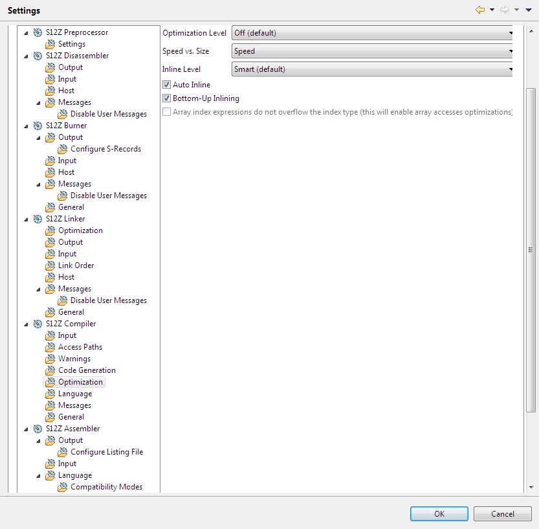Click icon beside Code Generation

coord(50,370)
